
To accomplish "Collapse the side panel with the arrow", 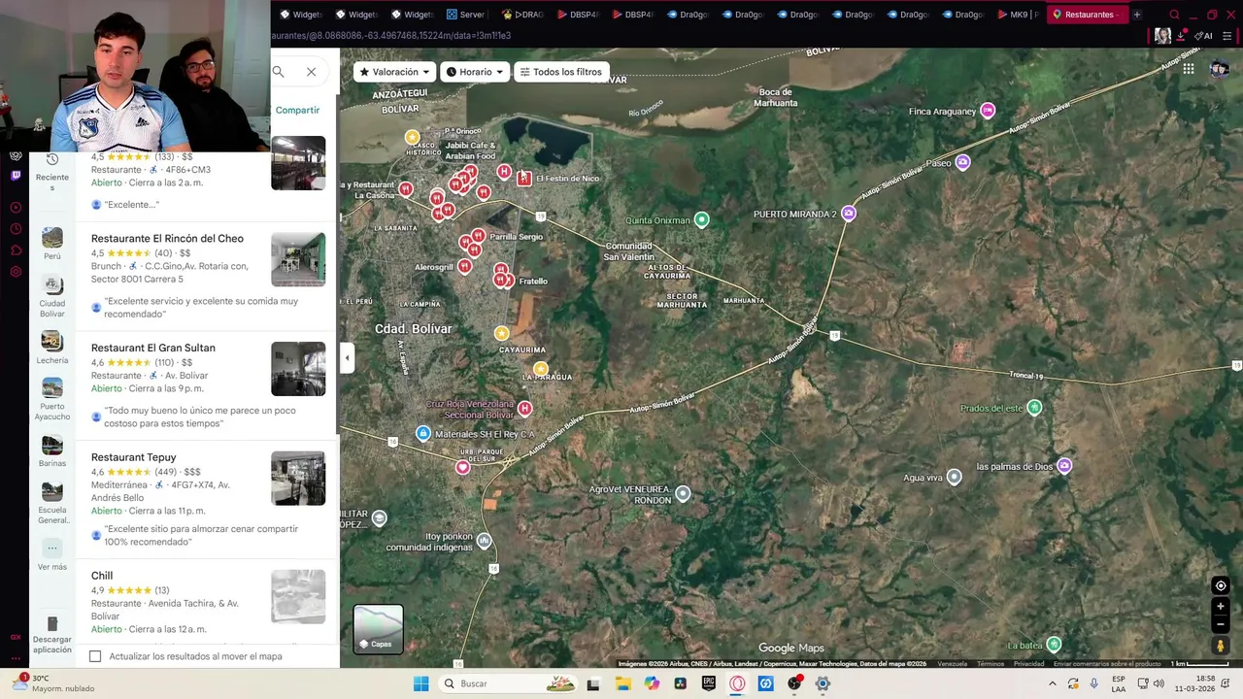I will click(347, 357).
